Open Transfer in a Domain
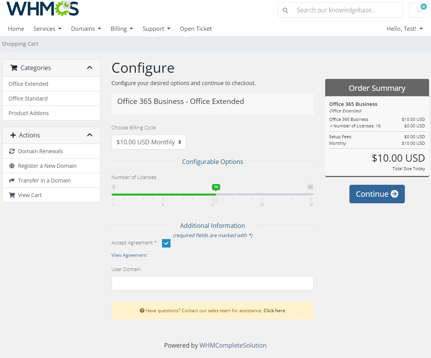Viewport: 431px width, 358px height. point(52,181)
